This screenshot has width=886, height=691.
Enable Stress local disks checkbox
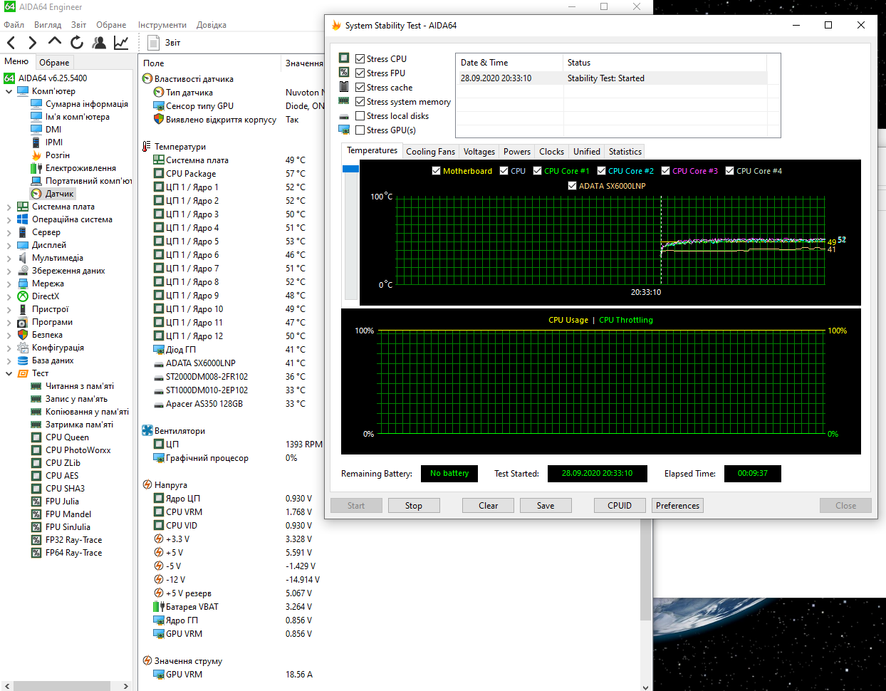pos(360,116)
